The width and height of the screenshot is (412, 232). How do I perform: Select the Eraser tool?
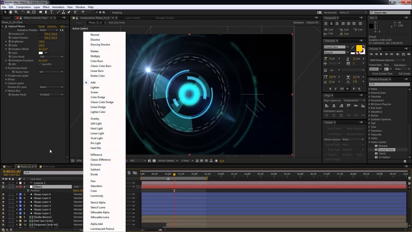(x=69, y=12)
